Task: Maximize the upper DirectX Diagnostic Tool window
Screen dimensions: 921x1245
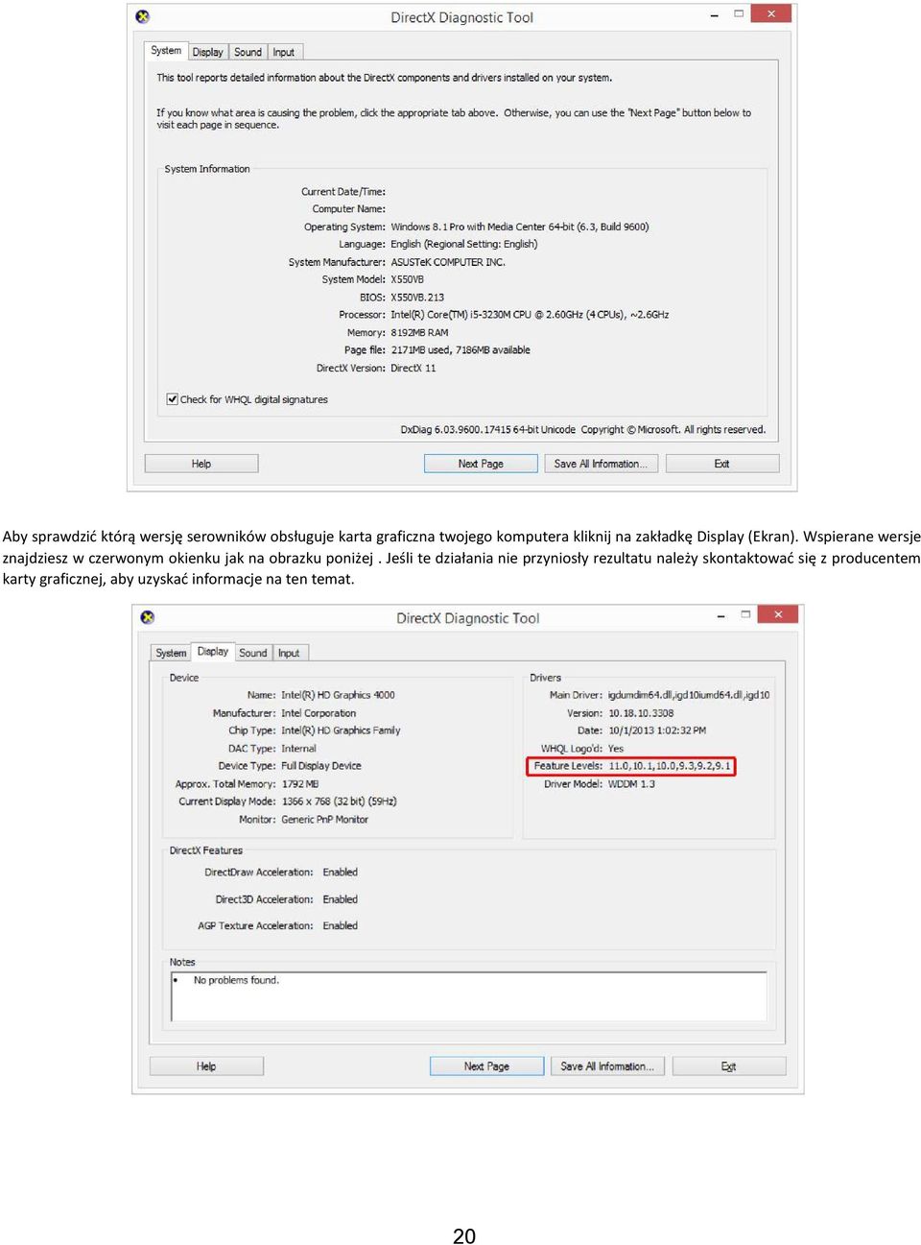Action: coord(739,14)
